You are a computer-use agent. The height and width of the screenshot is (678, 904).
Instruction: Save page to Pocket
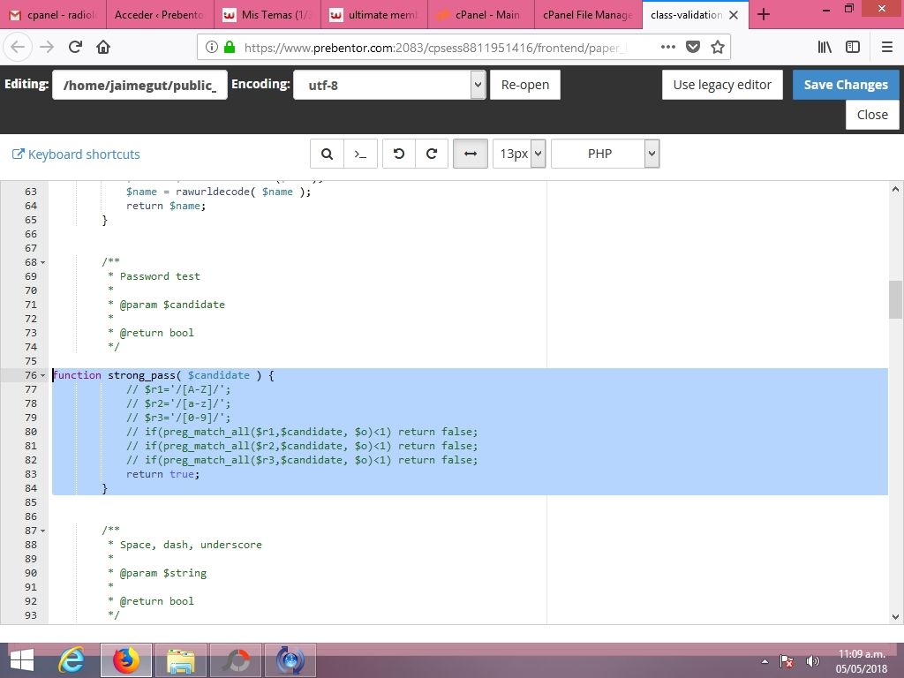tap(693, 47)
